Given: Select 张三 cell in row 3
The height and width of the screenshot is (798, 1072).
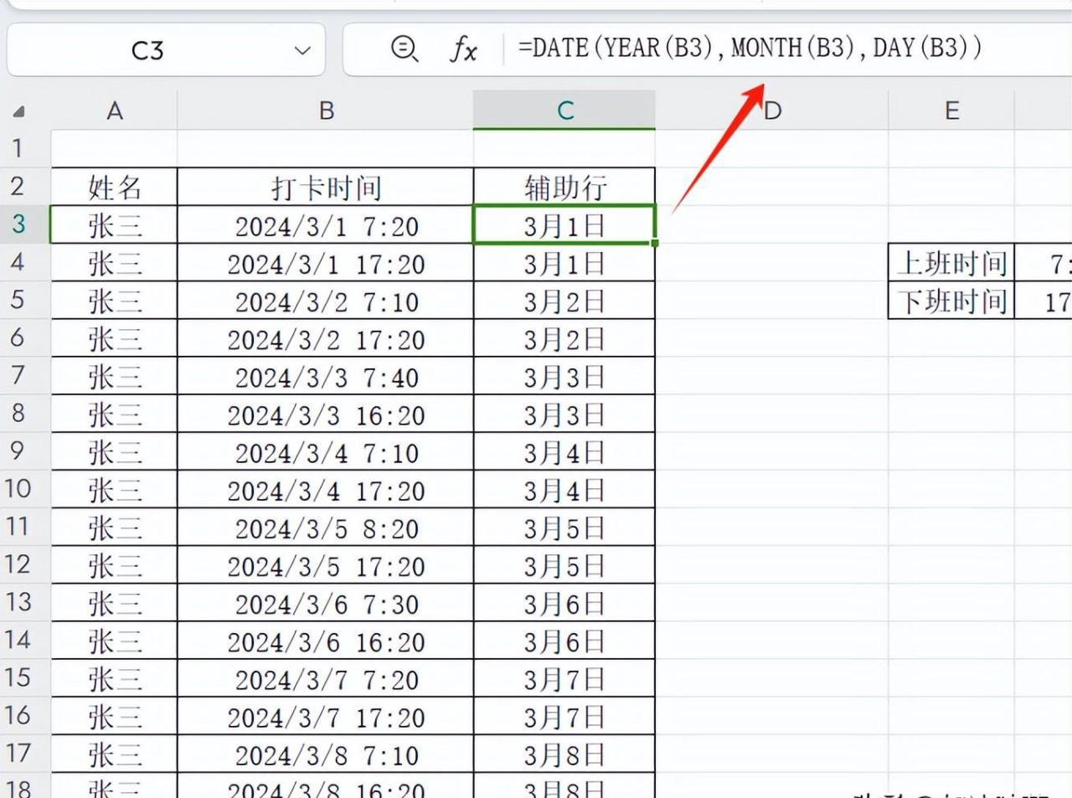Looking at the screenshot, I should [115, 225].
